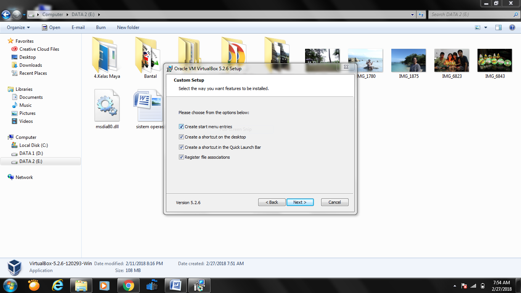Click the Explorer back navigation arrow
Screen dimensions: 521x293
(x=6, y=15)
